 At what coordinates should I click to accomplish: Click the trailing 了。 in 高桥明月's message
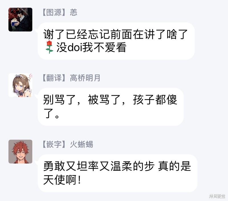click(x=51, y=113)
